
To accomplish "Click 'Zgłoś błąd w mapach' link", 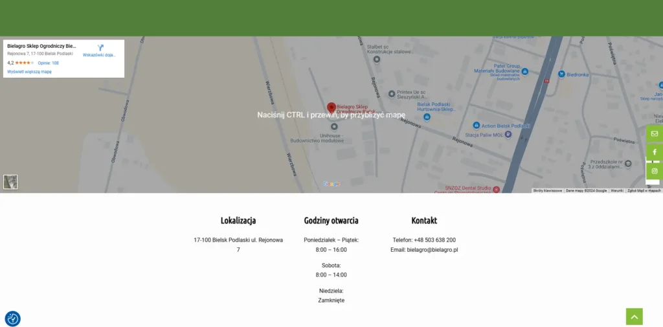I will click(x=644, y=190).
